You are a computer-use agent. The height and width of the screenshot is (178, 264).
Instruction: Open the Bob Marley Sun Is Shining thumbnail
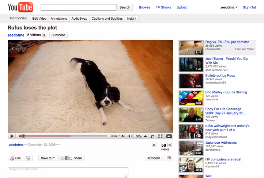[191, 98]
